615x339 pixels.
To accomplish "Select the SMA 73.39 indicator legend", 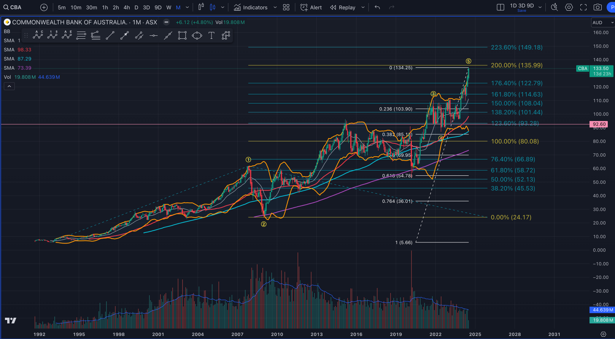I will pos(17,68).
